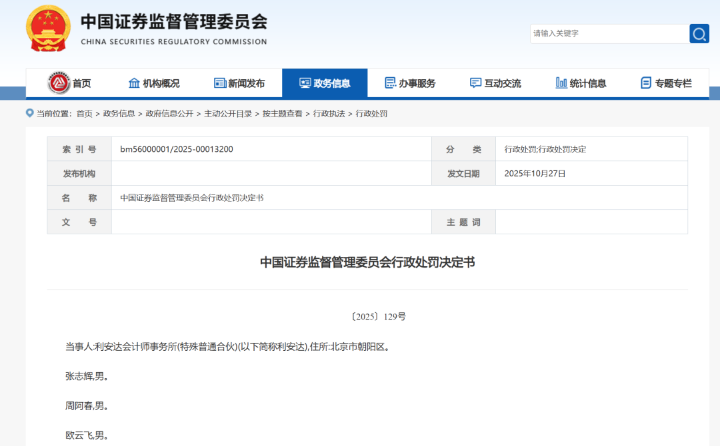
Task: Click the 名称 table label
Action: pos(79,198)
